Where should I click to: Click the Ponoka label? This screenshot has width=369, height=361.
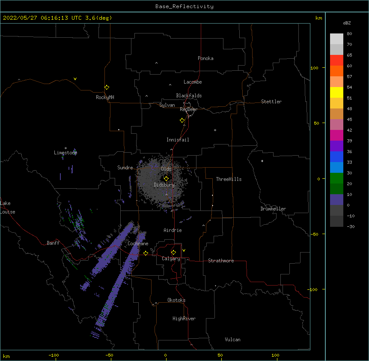click(x=205, y=58)
